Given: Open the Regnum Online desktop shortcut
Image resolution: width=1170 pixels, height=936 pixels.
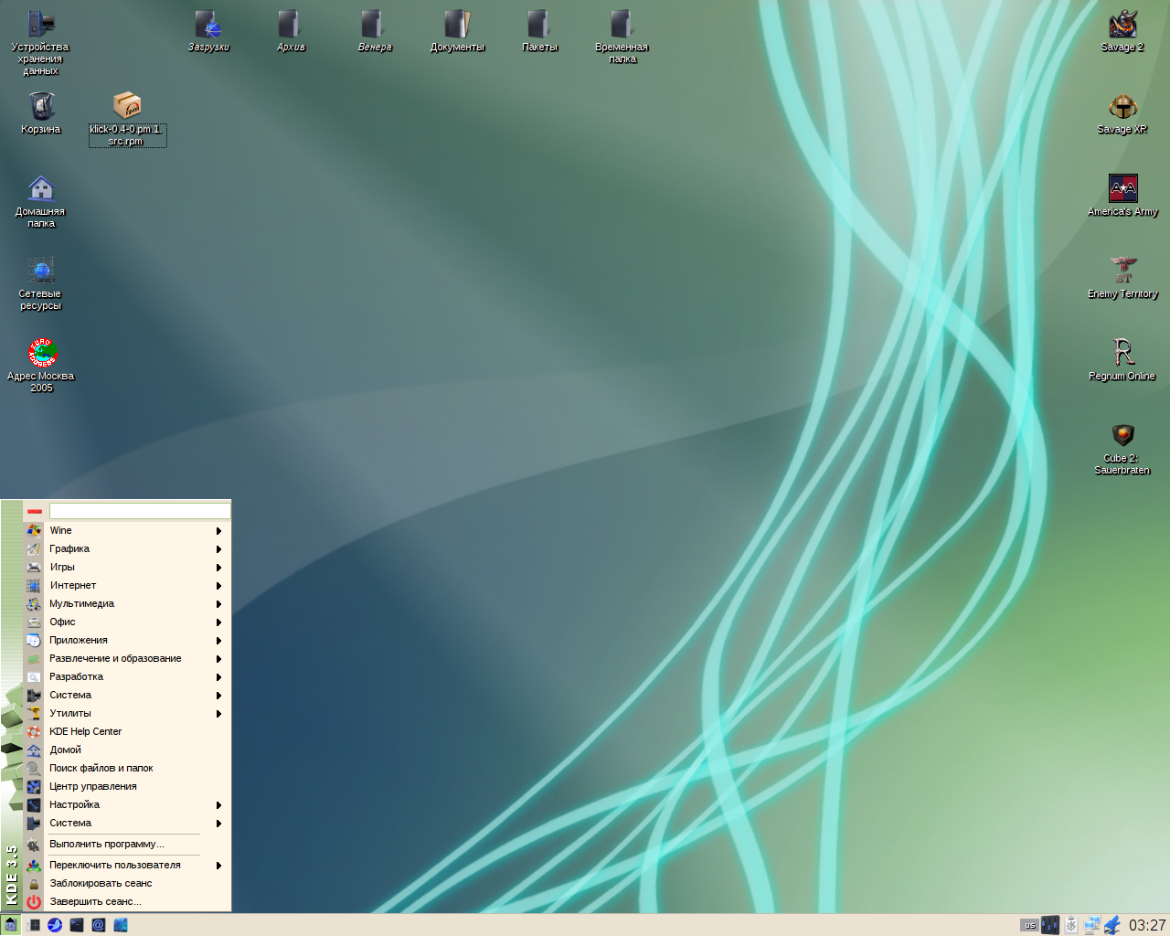Looking at the screenshot, I should pyautogui.click(x=1122, y=353).
